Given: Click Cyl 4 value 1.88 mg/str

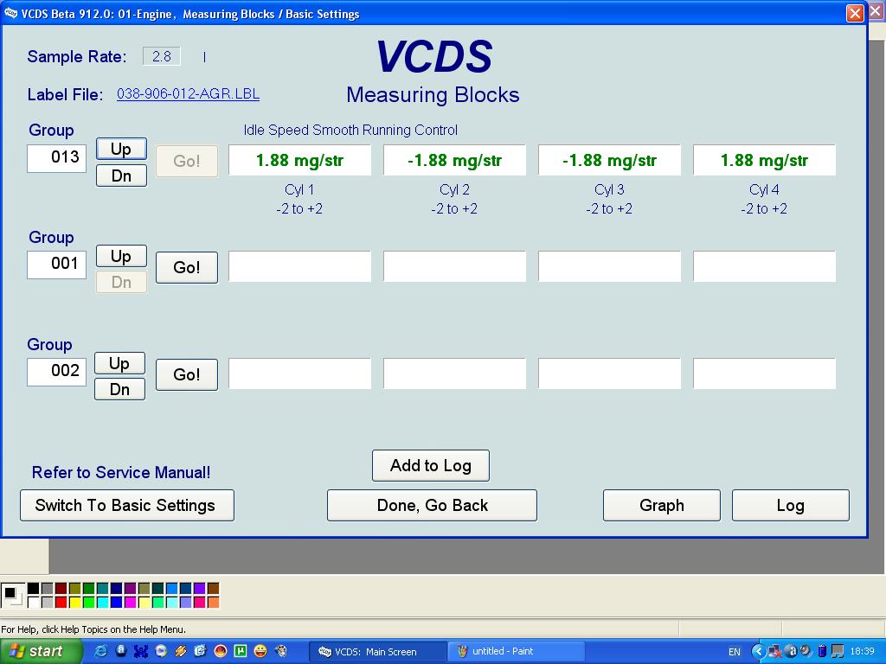Looking at the screenshot, I should point(764,160).
